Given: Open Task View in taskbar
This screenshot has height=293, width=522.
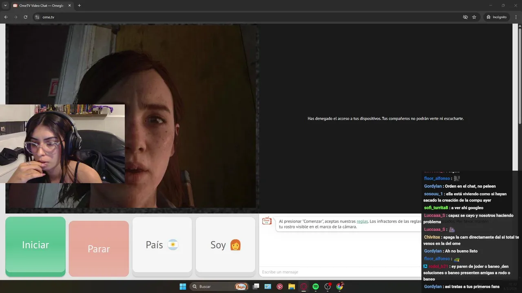Looking at the screenshot, I should (x=256, y=286).
